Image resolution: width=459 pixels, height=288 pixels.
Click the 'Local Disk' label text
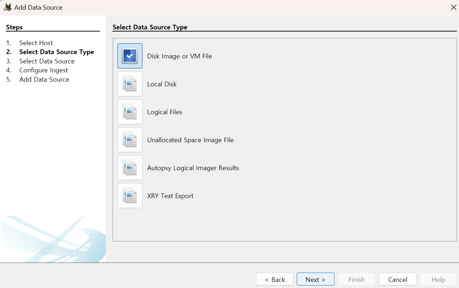tap(162, 84)
